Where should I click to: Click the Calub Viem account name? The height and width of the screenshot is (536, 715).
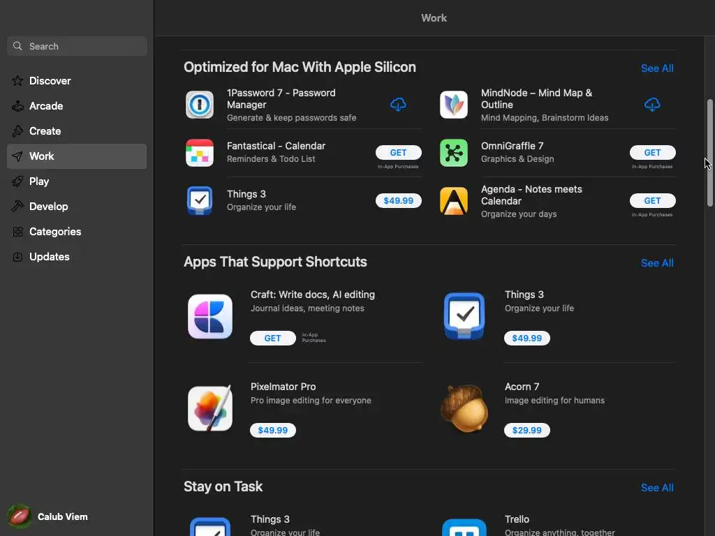(62, 517)
